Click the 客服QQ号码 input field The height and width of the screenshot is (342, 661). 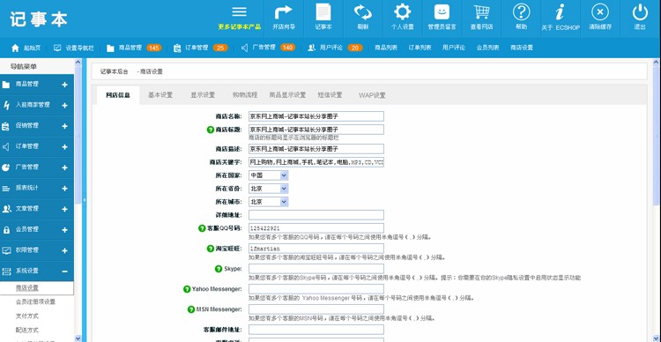click(316, 228)
